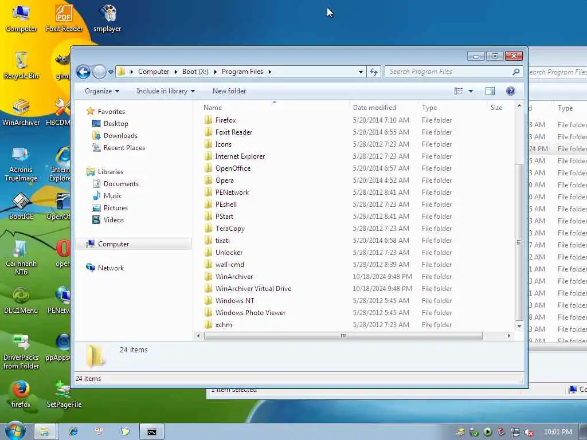Click the horizontal scrollbar thumb
The image size is (587, 440).
coord(343,336)
